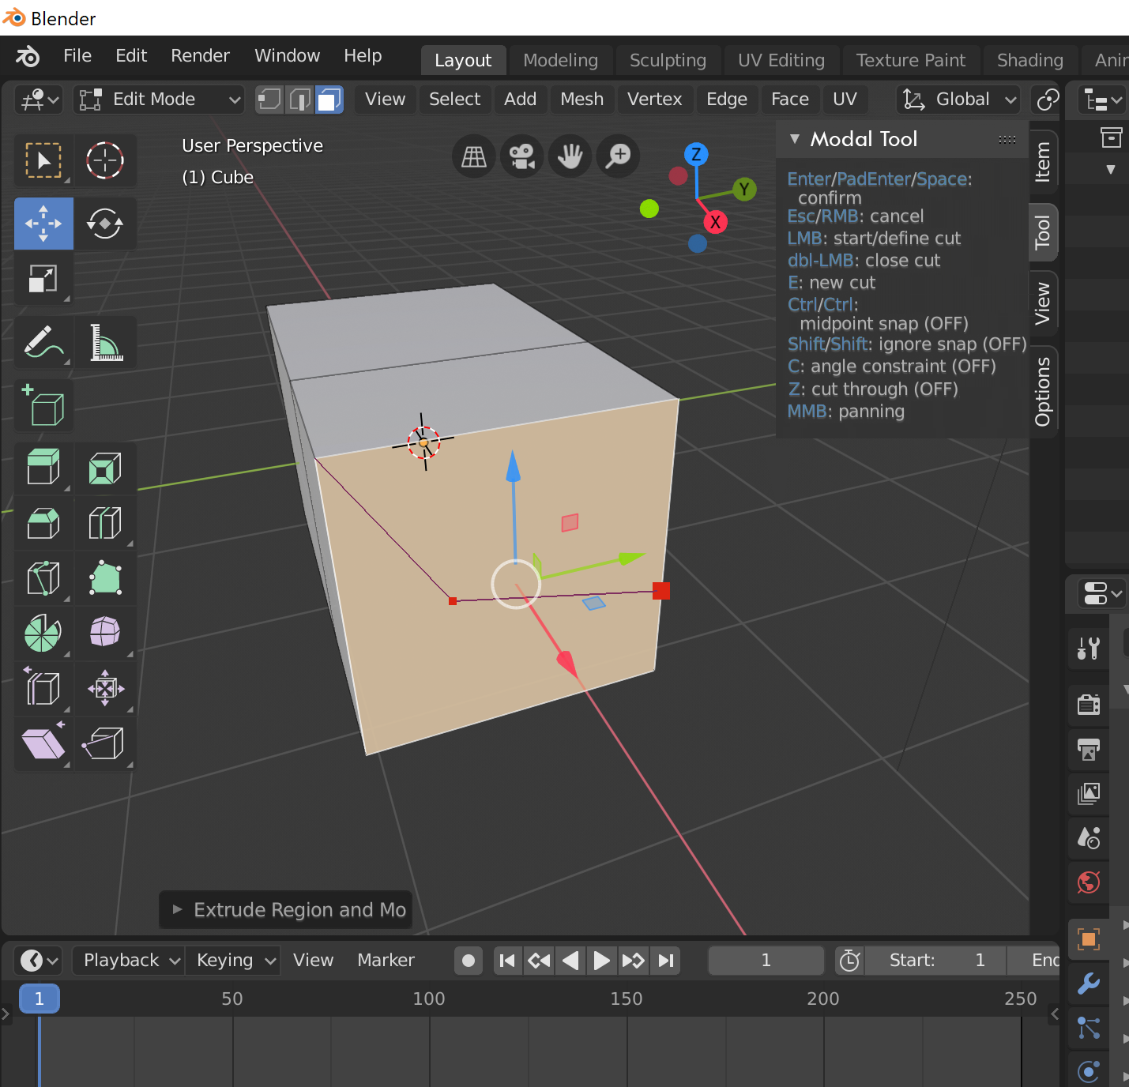
Task: Open the Tool sidebar tab
Action: click(1043, 232)
